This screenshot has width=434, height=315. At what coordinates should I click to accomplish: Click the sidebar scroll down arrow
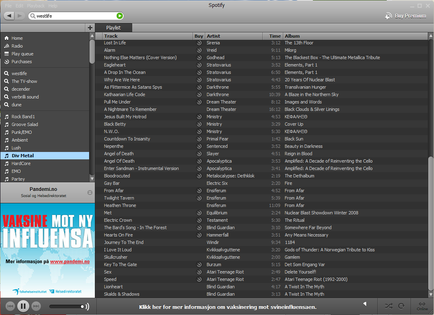[x=92, y=179]
